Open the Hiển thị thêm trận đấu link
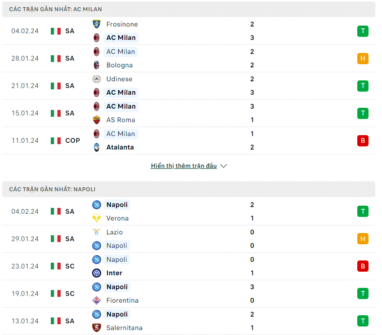Screen dimensions: 382x335 tap(184, 166)
